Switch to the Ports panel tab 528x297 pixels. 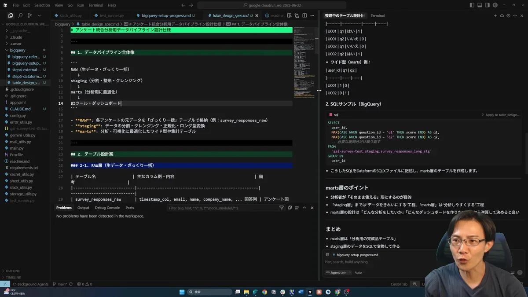pyautogui.click(x=130, y=208)
